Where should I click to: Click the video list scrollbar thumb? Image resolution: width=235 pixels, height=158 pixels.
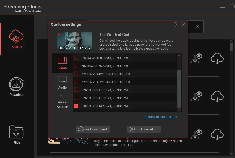pyautogui.click(x=179, y=89)
